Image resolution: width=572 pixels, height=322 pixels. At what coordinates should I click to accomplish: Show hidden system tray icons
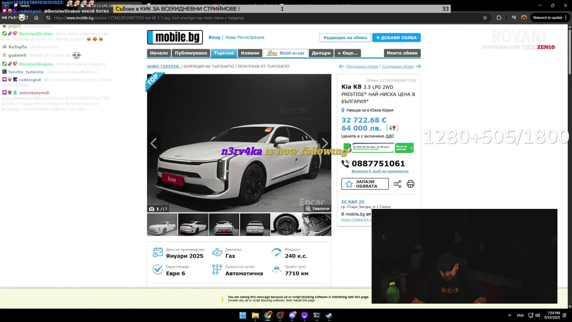pyautogui.click(x=509, y=315)
